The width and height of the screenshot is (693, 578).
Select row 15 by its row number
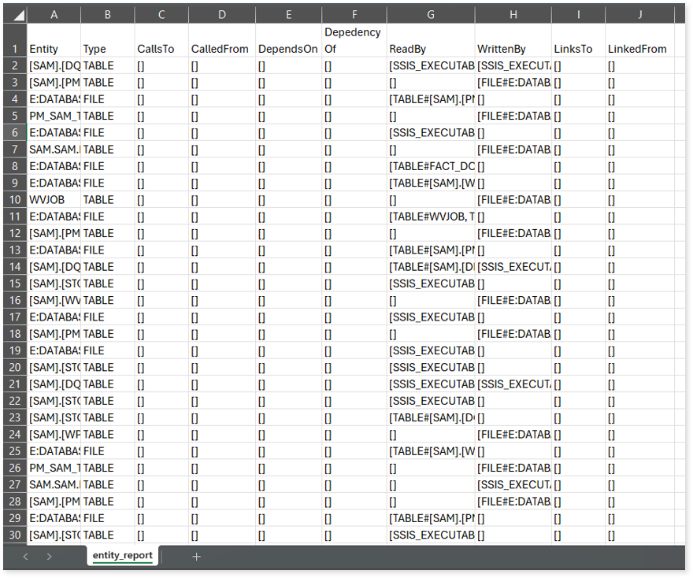click(13, 283)
